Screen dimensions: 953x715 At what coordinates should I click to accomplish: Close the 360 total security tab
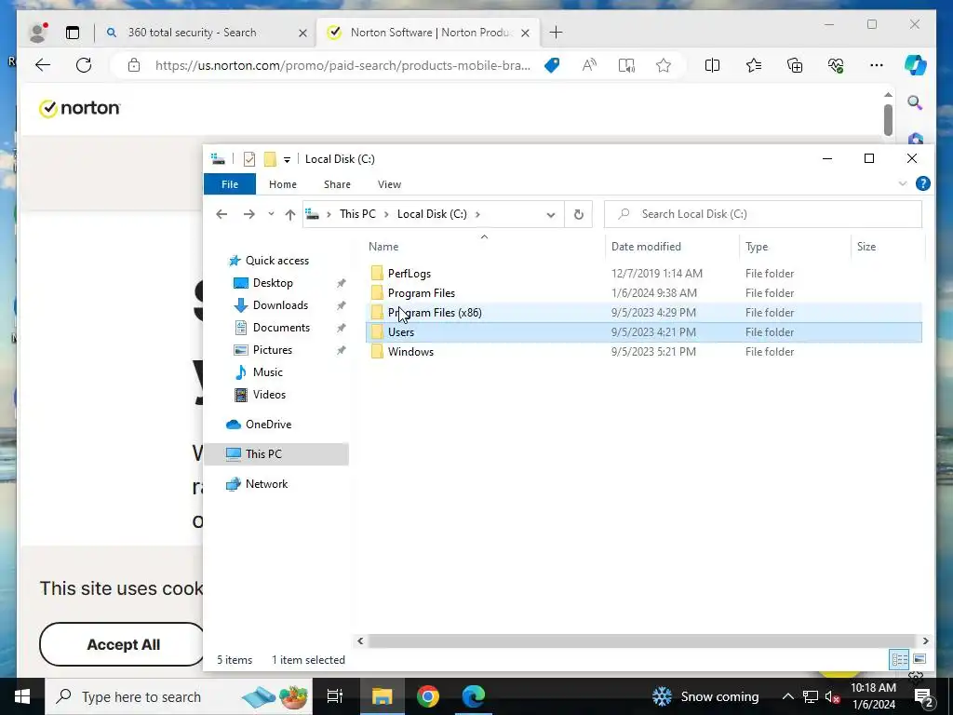tap(302, 33)
